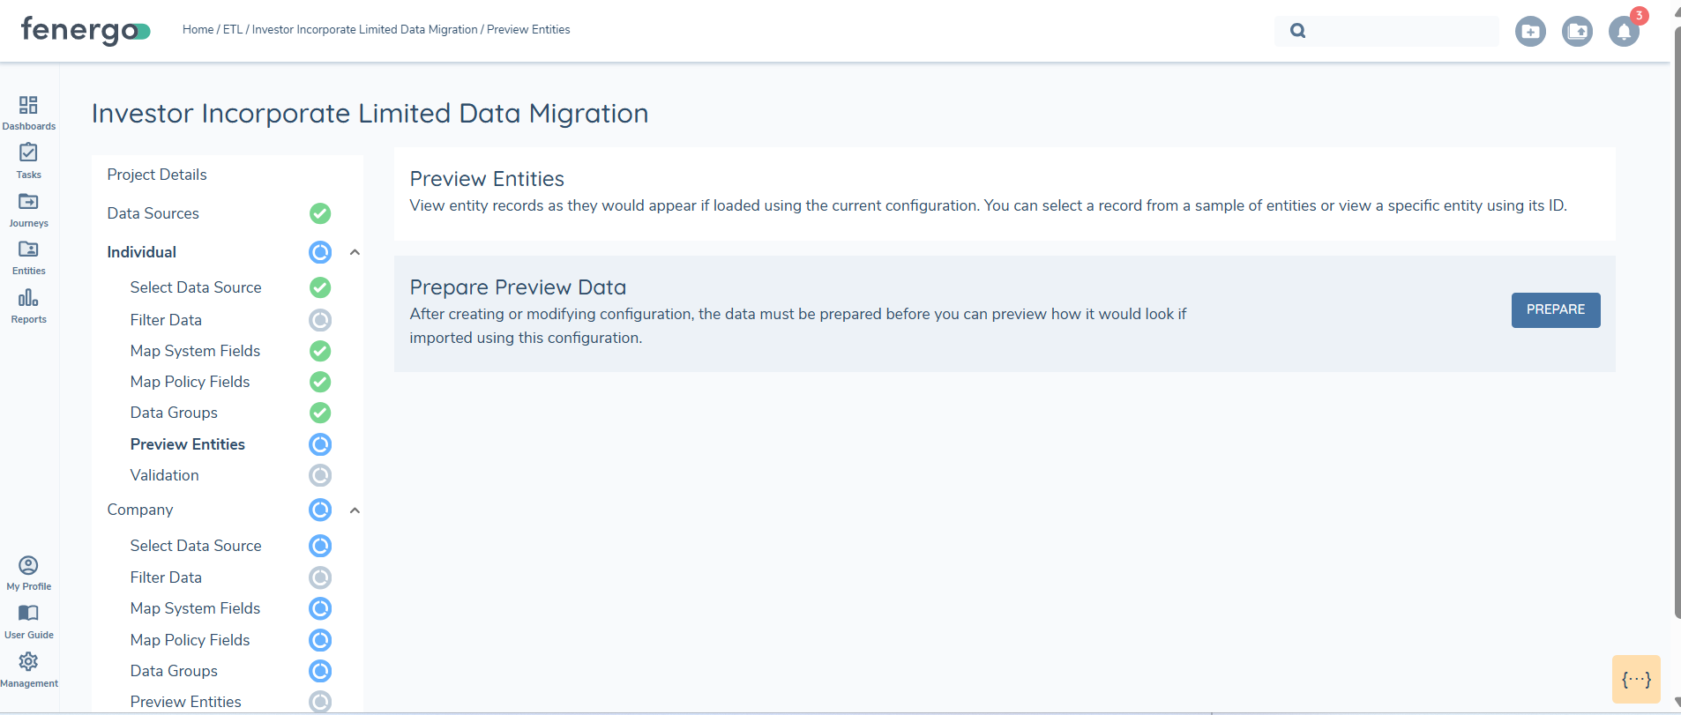1681x715 pixels.
Task: Select Project Details in navigation menu
Action: 157,175
